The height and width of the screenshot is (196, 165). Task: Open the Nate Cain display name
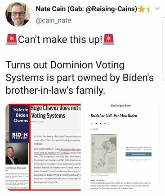pos(86,9)
